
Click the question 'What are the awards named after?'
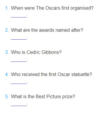(x=47, y=30)
